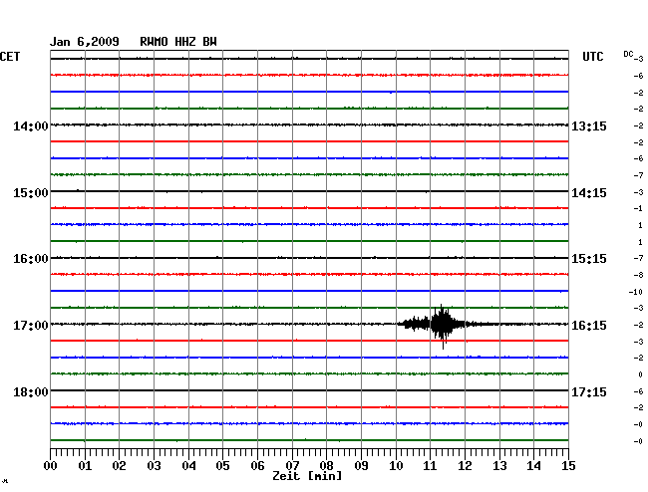This screenshot has width=648, height=492.
Task: Click the date label Jan 6,2009
Action: (x=85, y=42)
